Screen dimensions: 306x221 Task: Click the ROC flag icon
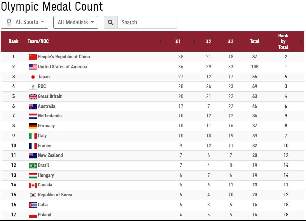(x=33, y=87)
